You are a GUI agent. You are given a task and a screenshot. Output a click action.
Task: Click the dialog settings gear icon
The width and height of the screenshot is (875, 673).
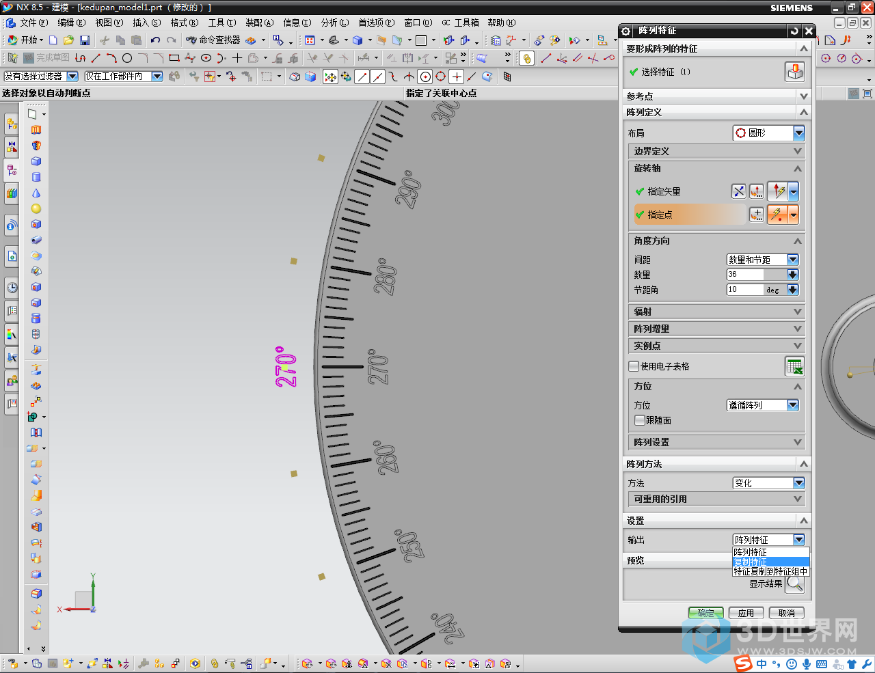coord(626,31)
